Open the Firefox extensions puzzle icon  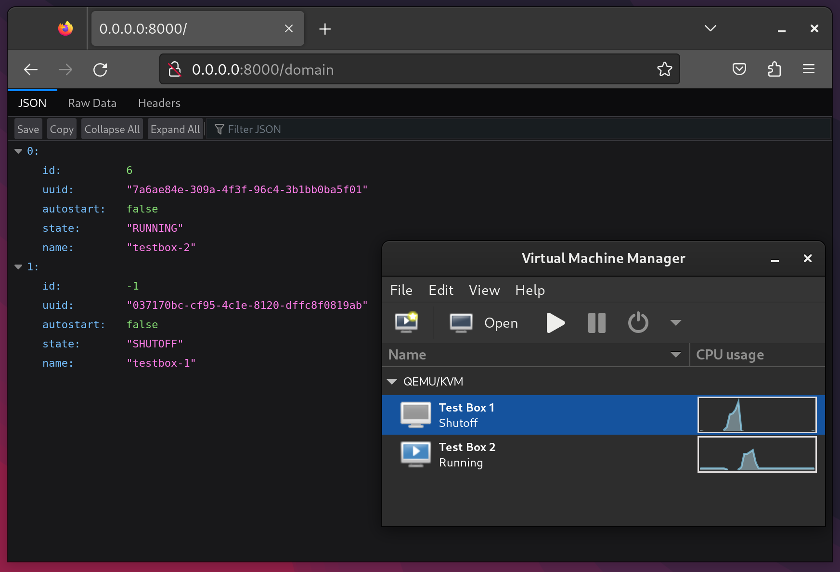click(x=774, y=69)
